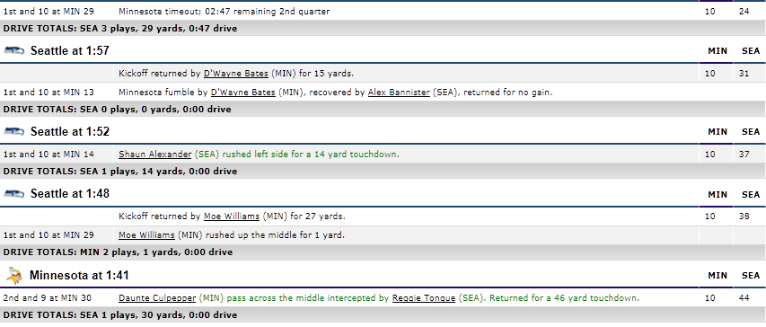Image resolution: width=766 pixels, height=327 pixels.
Task: Click the Minnesota timeout play description
Action: (225, 12)
